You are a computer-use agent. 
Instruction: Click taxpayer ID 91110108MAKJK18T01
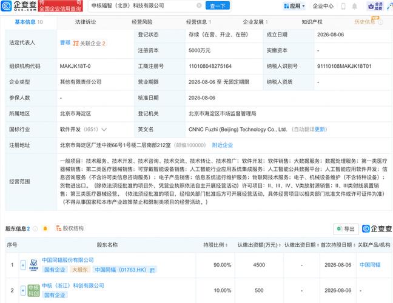pos(344,66)
